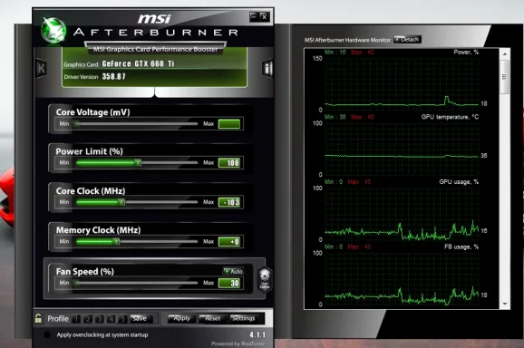The image size is (524, 348).
Task: Select profile slot 5
Action: (x=122, y=319)
